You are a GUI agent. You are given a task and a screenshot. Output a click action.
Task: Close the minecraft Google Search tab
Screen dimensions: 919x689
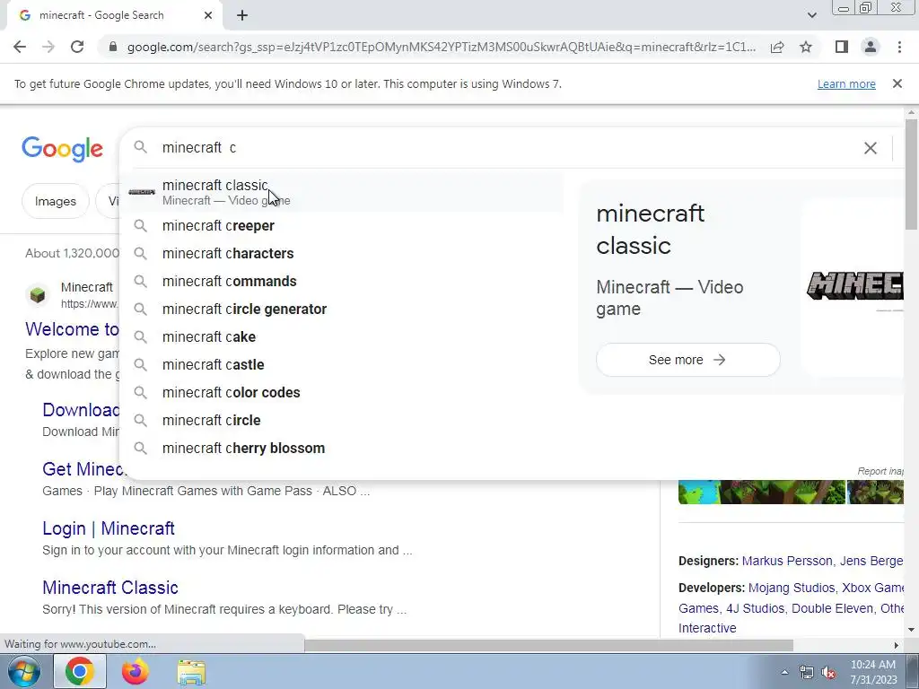coord(208,16)
